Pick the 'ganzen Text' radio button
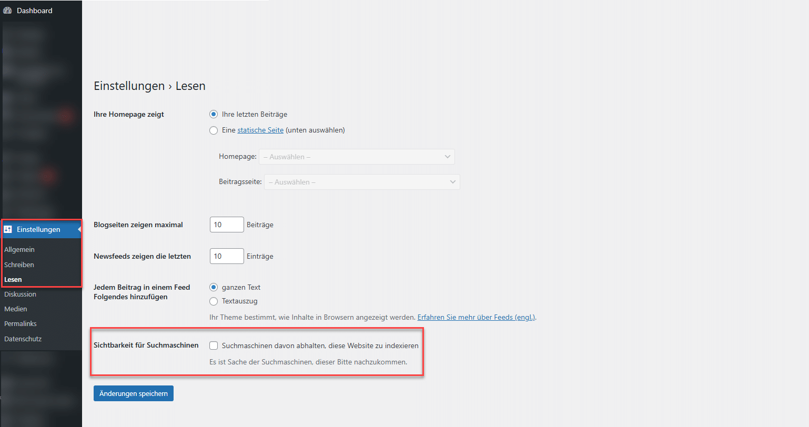This screenshot has width=809, height=427. point(214,287)
